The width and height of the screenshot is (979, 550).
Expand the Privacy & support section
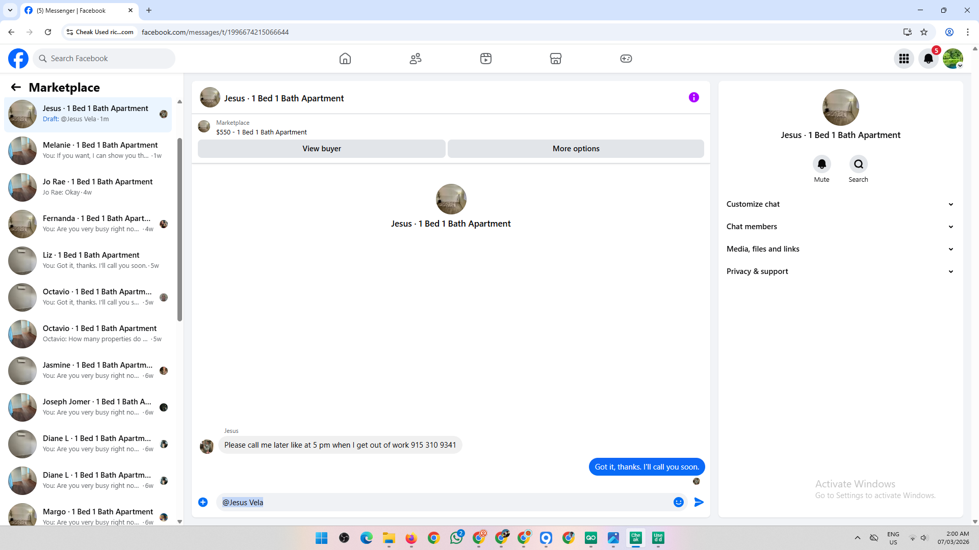840,271
